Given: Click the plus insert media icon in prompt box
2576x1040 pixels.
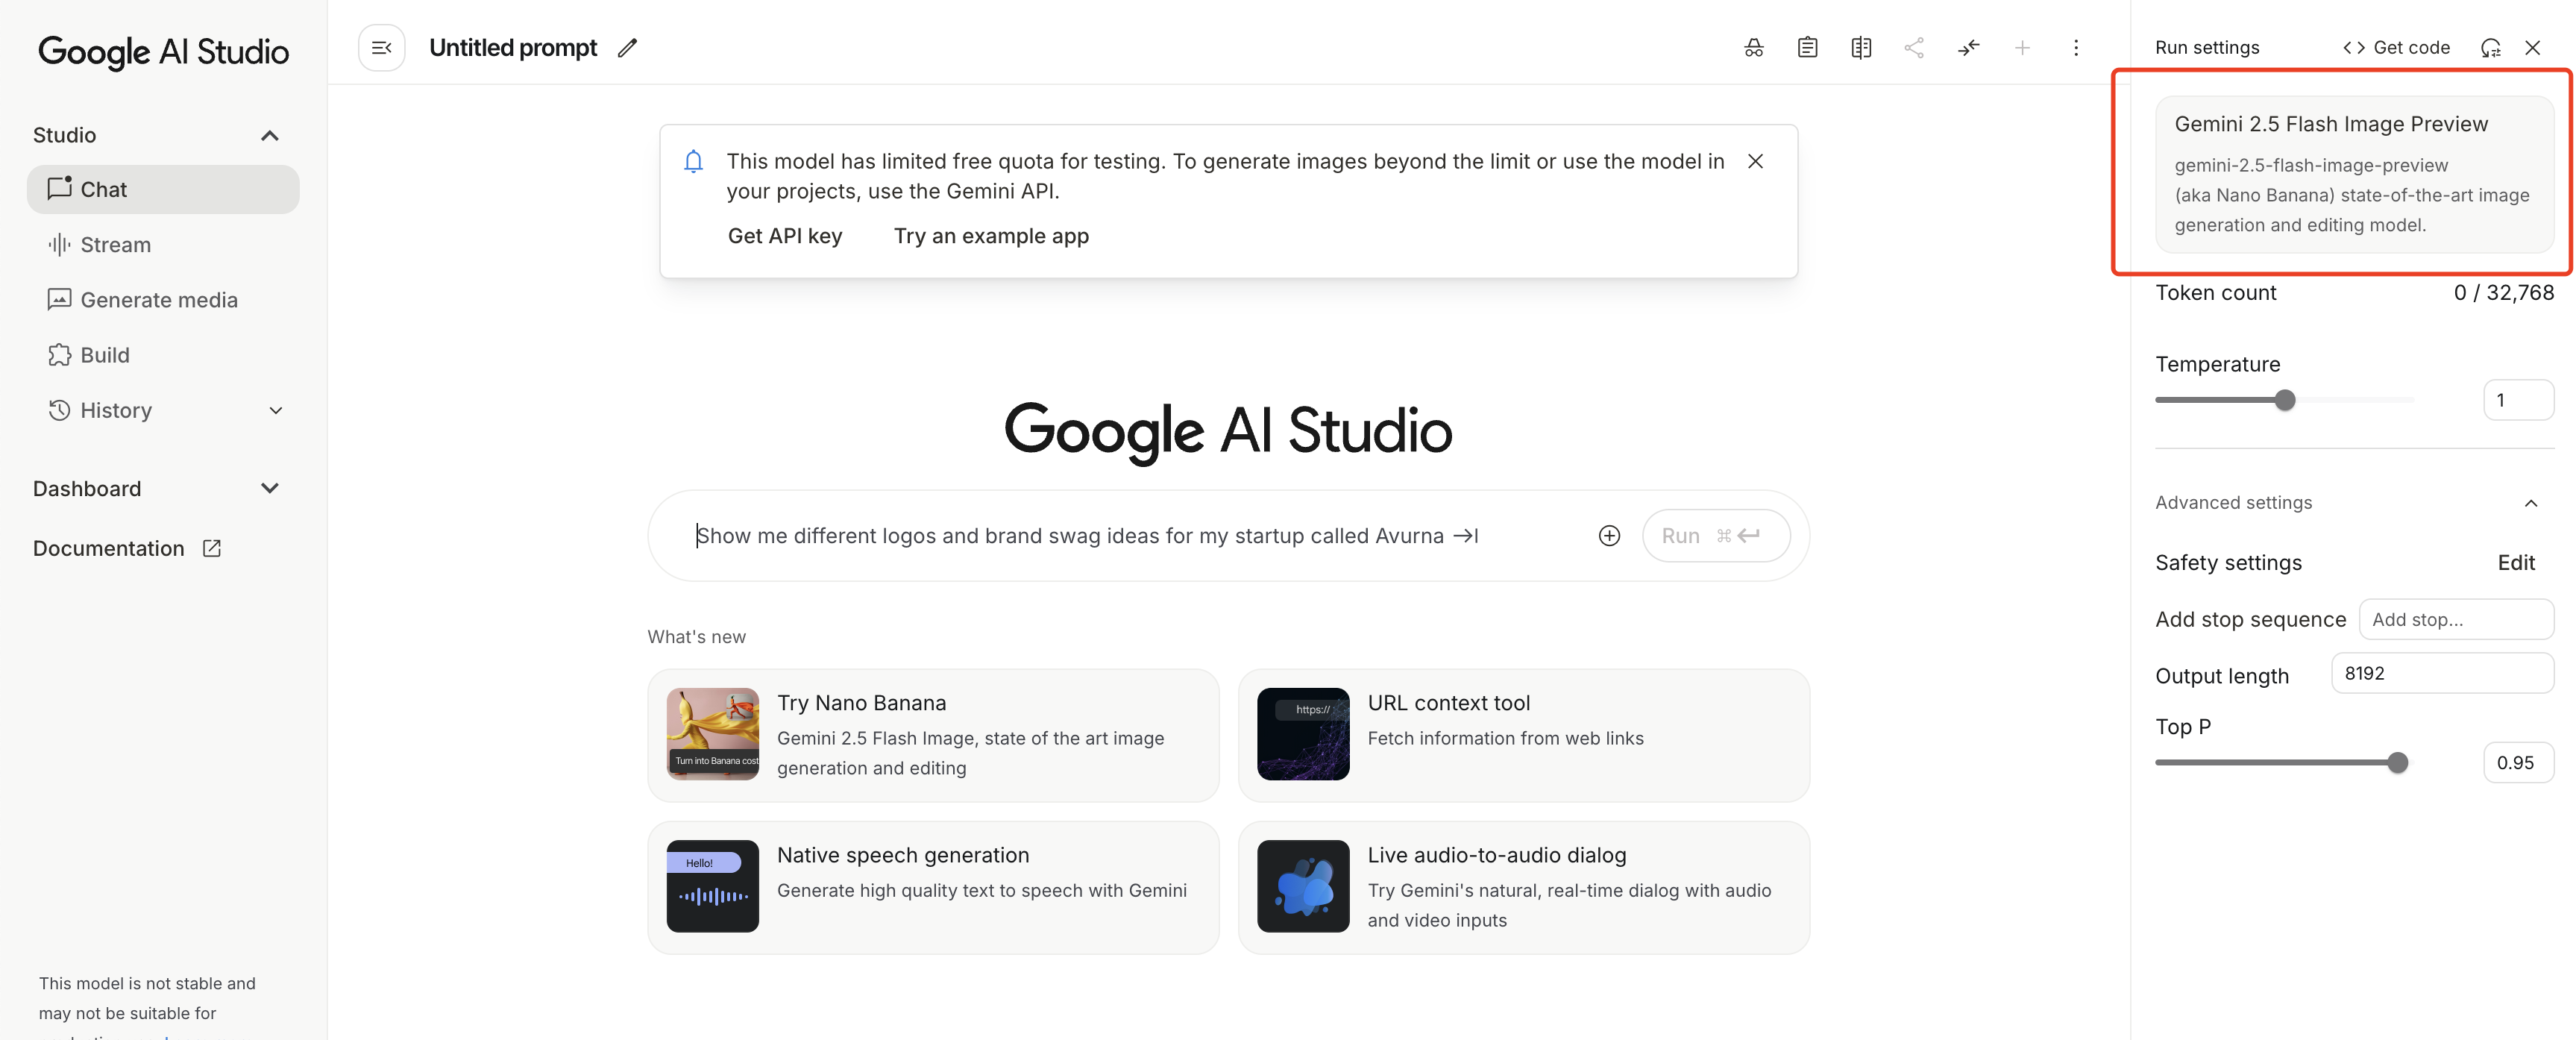Looking at the screenshot, I should pyautogui.click(x=1608, y=536).
